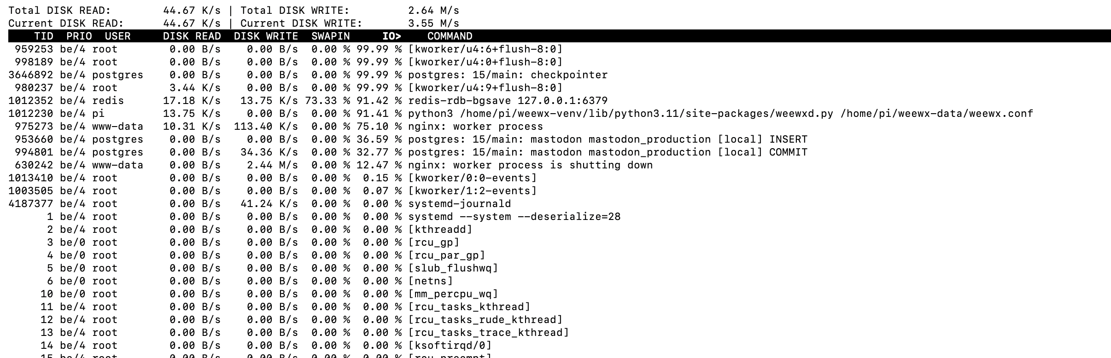The height and width of the screenshot is (358, 1111).
Task: Select the postgres checkpointer process row
Action: (560, 75)
